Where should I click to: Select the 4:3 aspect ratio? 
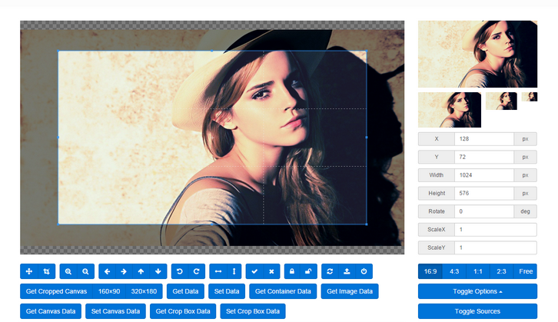454,271
